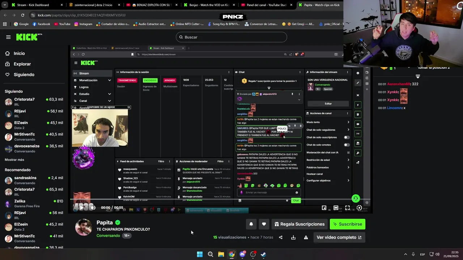Open the player playback settings icon
463x260 pixels.
click(x=359, y=208)
